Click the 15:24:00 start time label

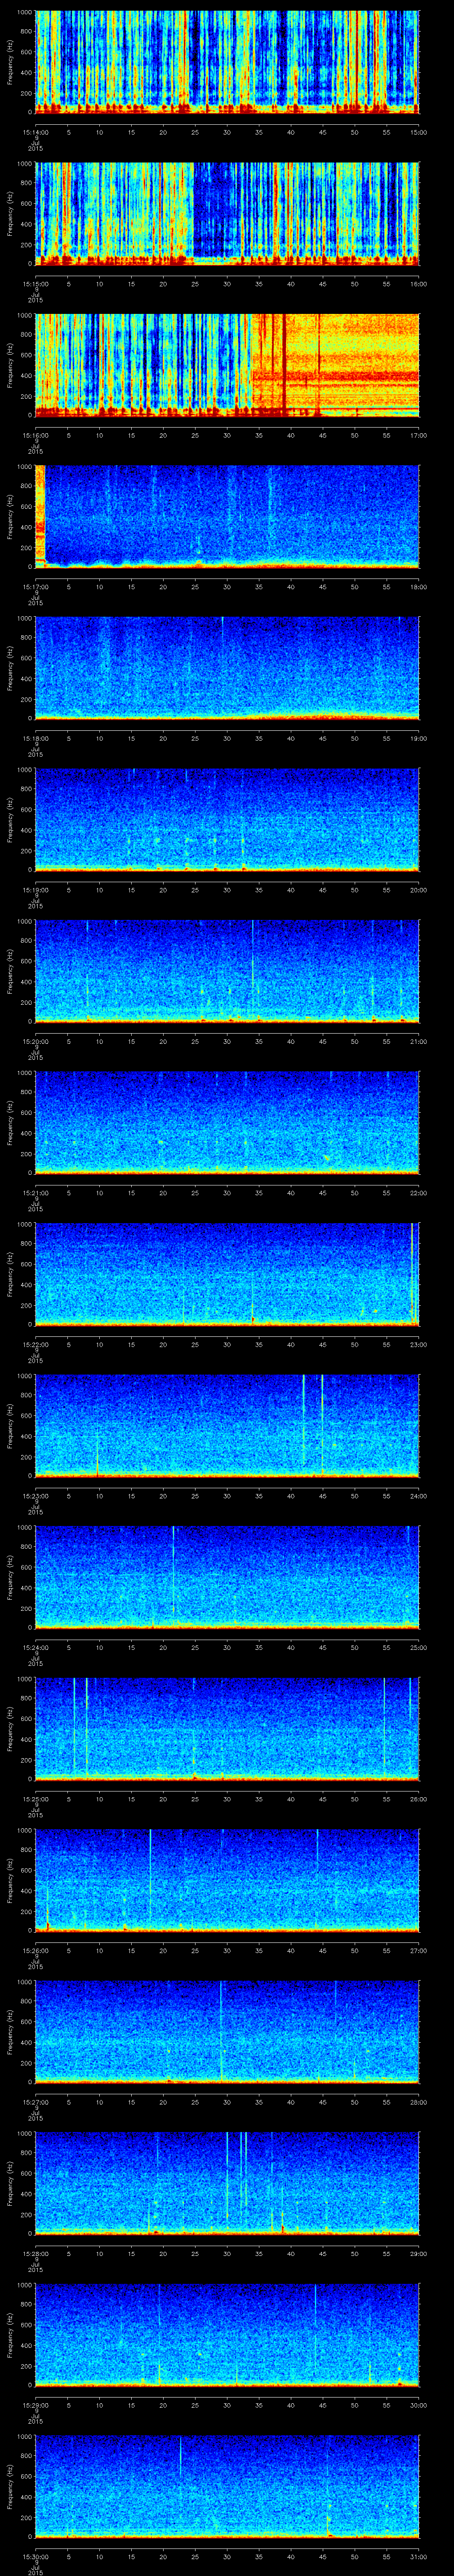[x=35, y=1647]
